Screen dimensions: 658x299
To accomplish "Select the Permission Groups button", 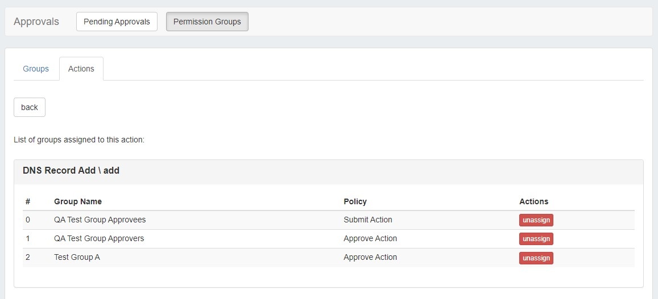I will 207,22.
